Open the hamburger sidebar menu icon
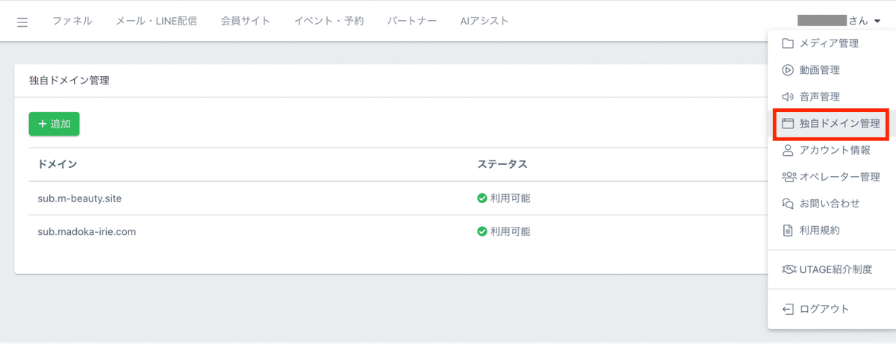The height and width of the screenshot is (344, 896). point(22,22)
